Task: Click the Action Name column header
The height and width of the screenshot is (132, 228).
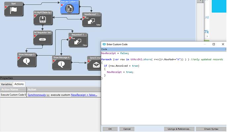Action: click(13, 89)
